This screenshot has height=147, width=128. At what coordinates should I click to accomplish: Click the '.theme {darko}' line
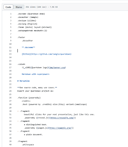pyautogui.click(x=34, y=27)
